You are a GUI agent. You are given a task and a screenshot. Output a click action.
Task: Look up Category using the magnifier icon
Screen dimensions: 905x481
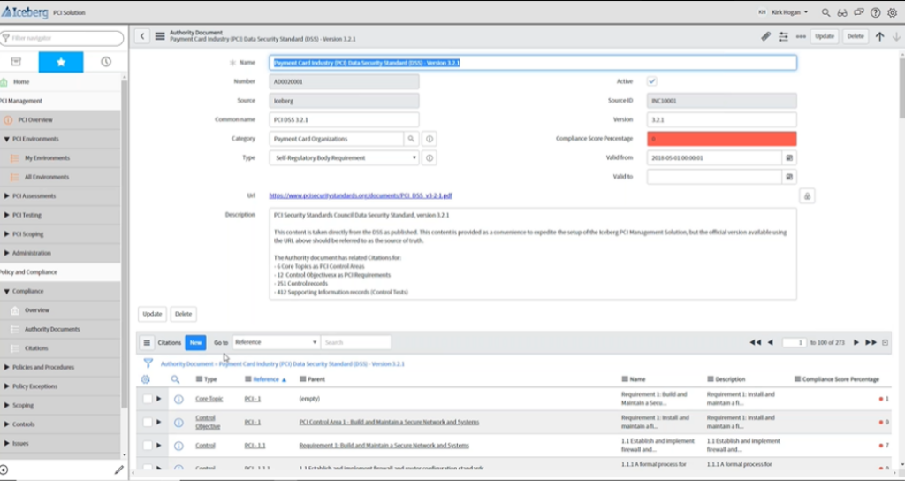(411, 139)
